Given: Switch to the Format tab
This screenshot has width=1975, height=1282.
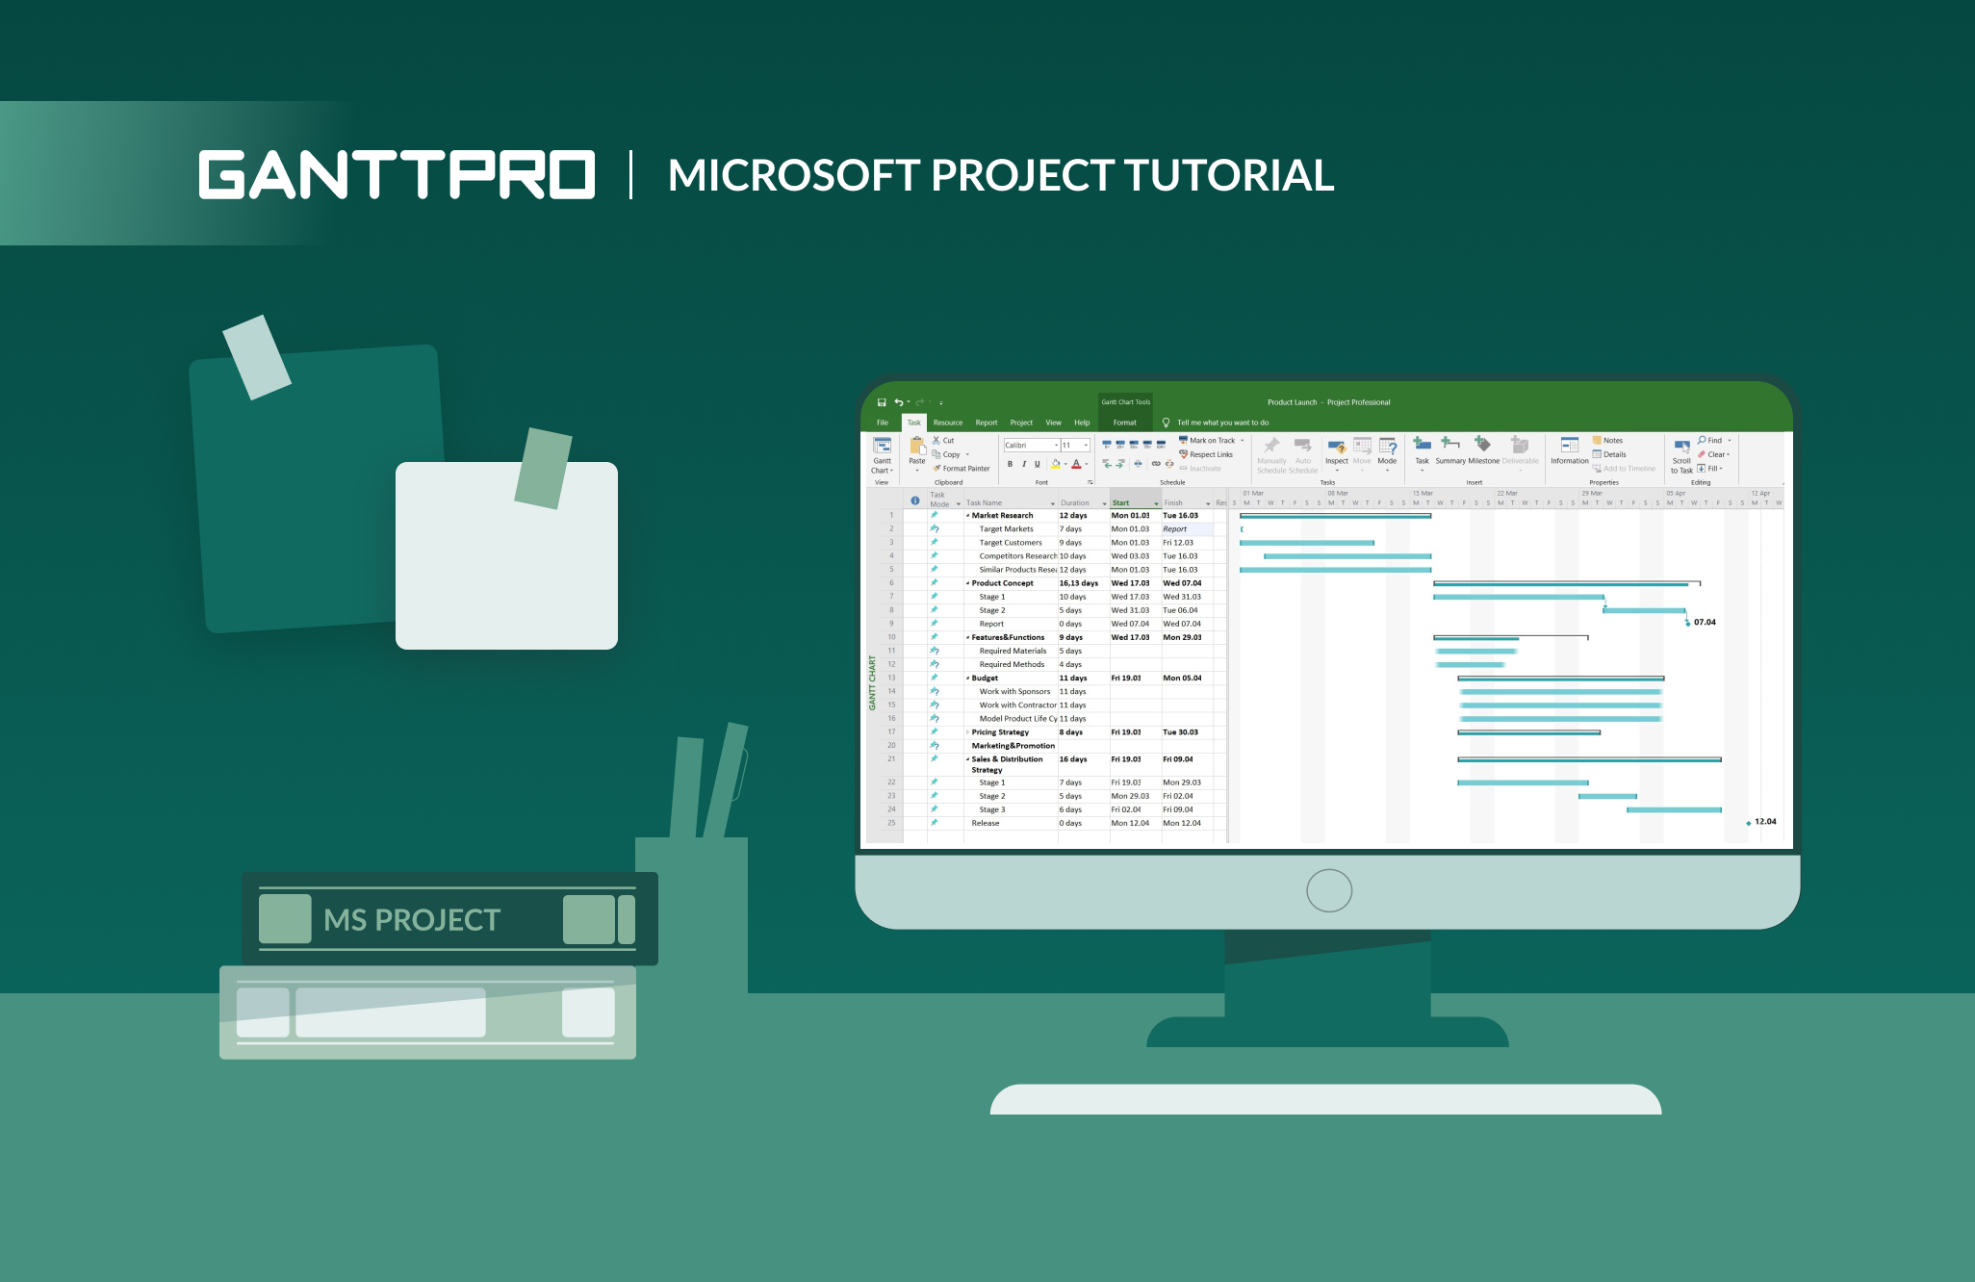Looking at the screenshot, I should (1124, 423).
